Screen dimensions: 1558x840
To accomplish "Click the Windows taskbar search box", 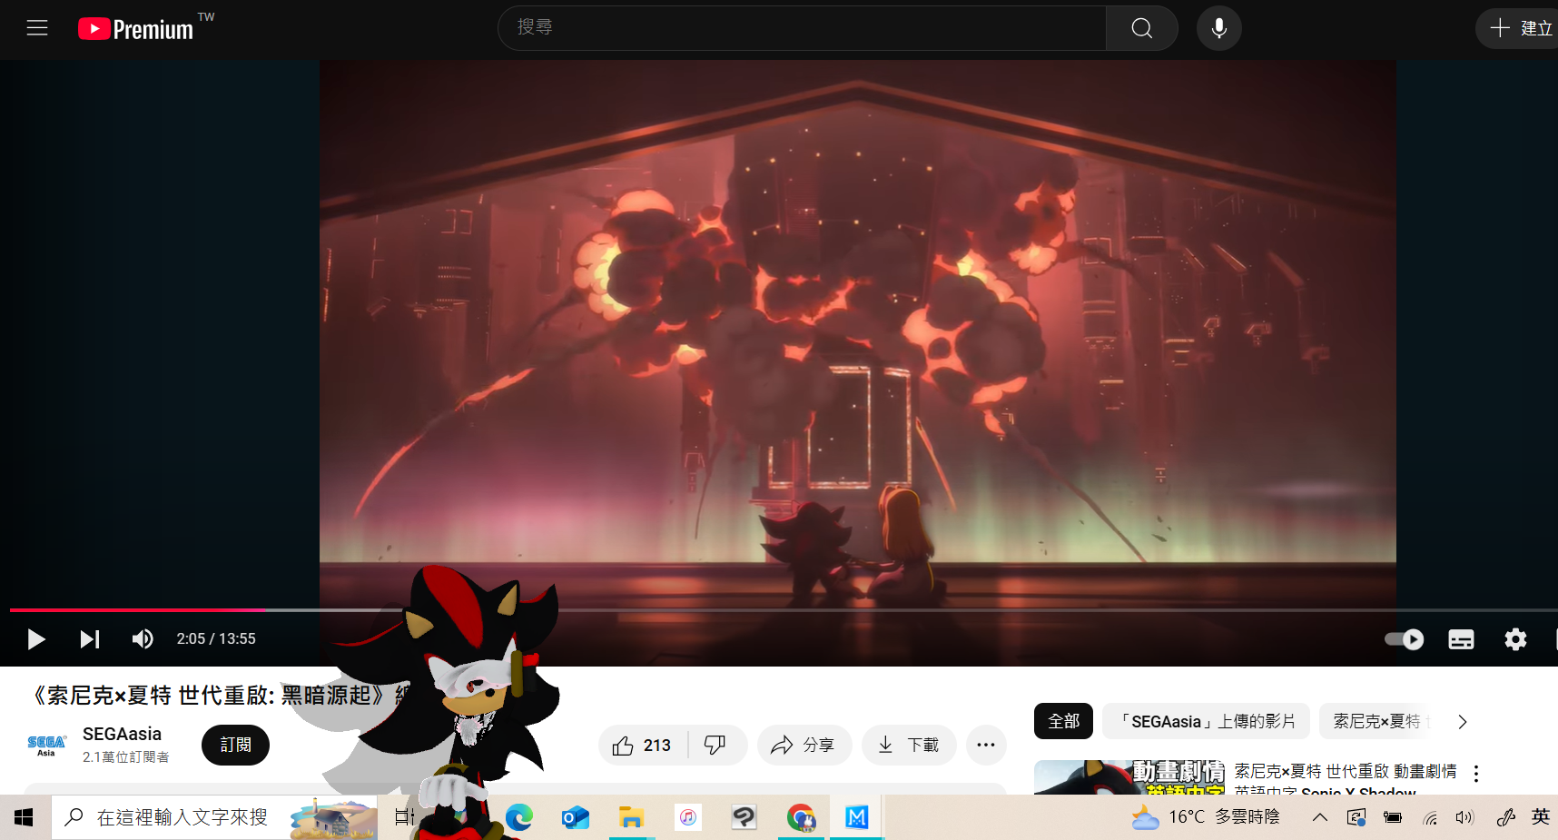I will tap(214, 817).
